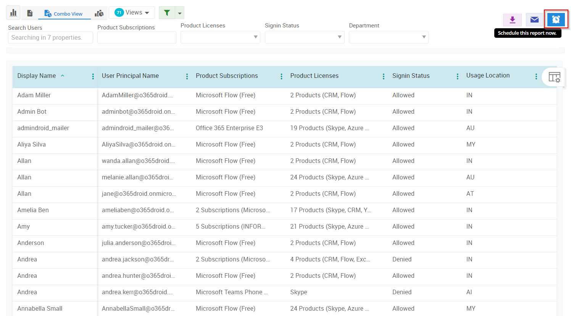Open Usage Location column three-dot menu
Viewport: 571px width, 316px height.
[536, 76]
